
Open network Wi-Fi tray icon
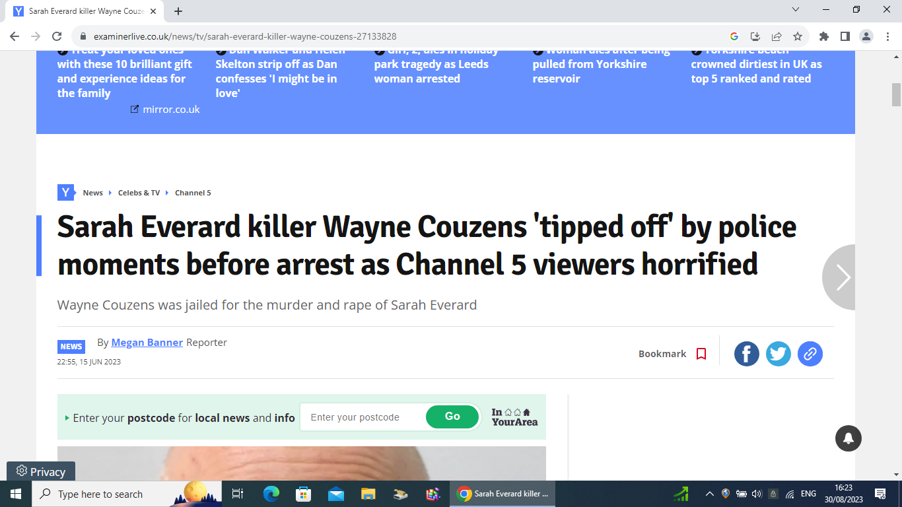click(x=790, y=494)
